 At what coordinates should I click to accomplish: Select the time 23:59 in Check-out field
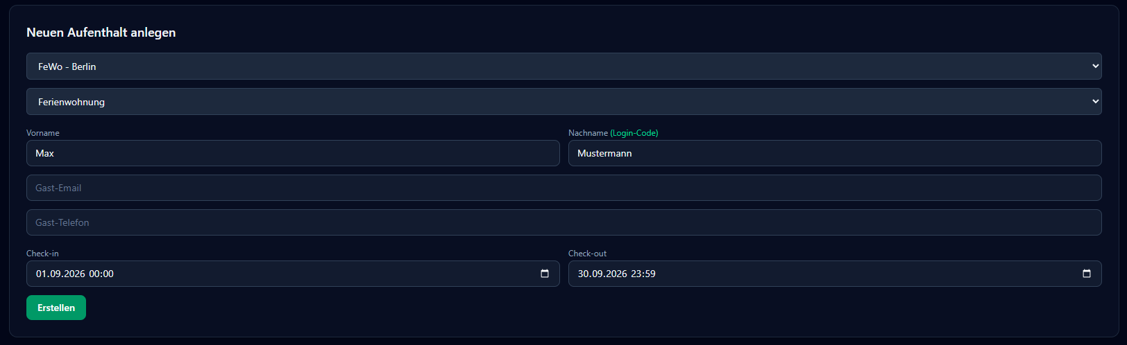[x=643, y=274]
